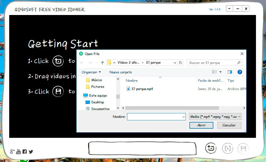Open the view options dropdown arrow
Screen dimensions: 266x162
[x=220, y=72]
